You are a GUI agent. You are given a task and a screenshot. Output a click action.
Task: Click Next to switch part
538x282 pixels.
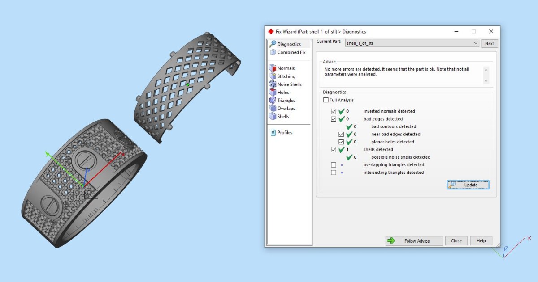tap(489, 43)
